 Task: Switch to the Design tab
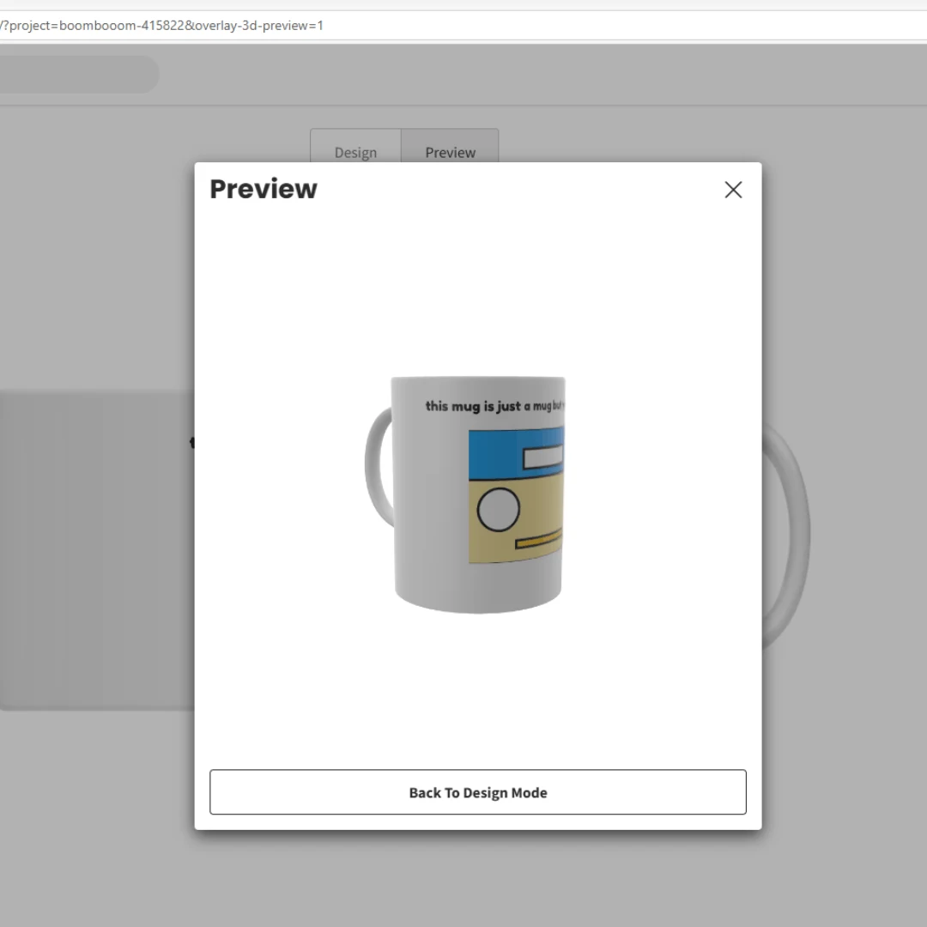coord(355,152)
